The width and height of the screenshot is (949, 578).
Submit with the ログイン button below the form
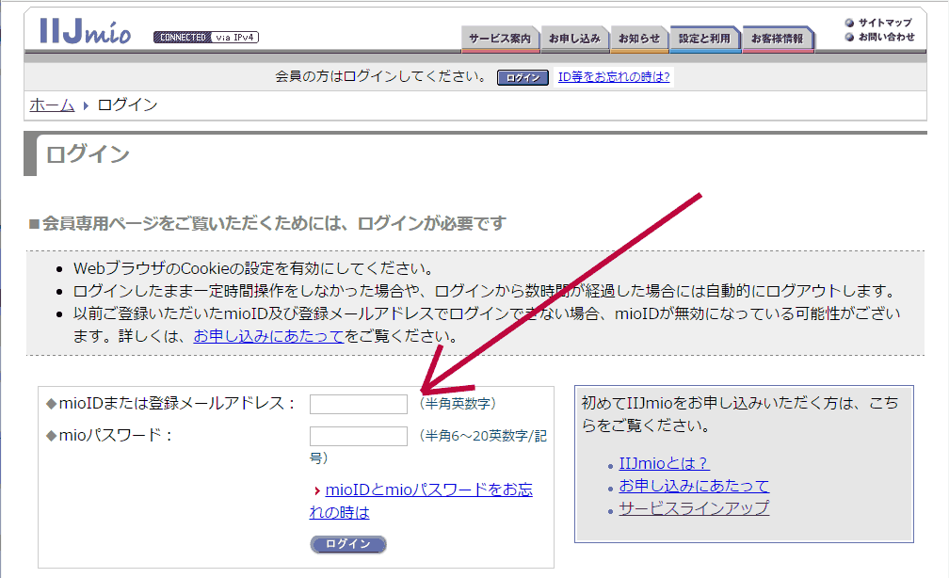[x=348, y=544]
